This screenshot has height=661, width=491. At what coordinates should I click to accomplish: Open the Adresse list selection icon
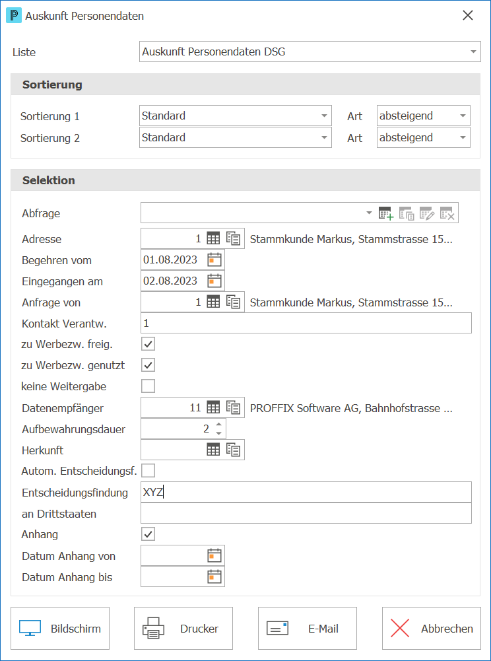click(234, 239)
